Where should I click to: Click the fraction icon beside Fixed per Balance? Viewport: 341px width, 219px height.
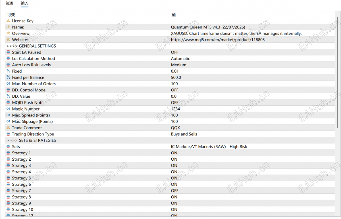pyautogui.click(x=8, y=77)
